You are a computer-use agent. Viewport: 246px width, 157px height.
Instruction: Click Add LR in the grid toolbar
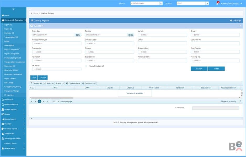coord(60,83)
